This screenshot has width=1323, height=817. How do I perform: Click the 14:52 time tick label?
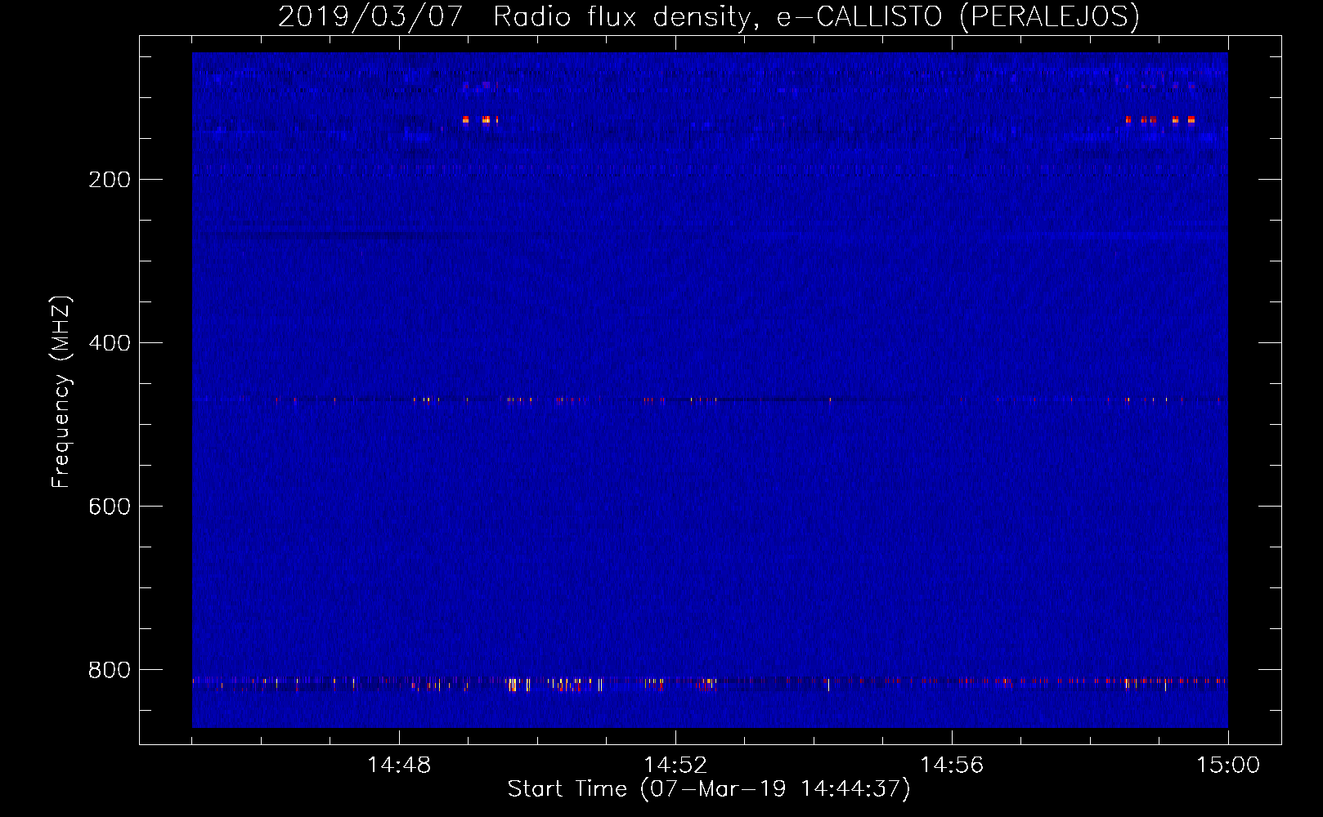click(675, 766)
